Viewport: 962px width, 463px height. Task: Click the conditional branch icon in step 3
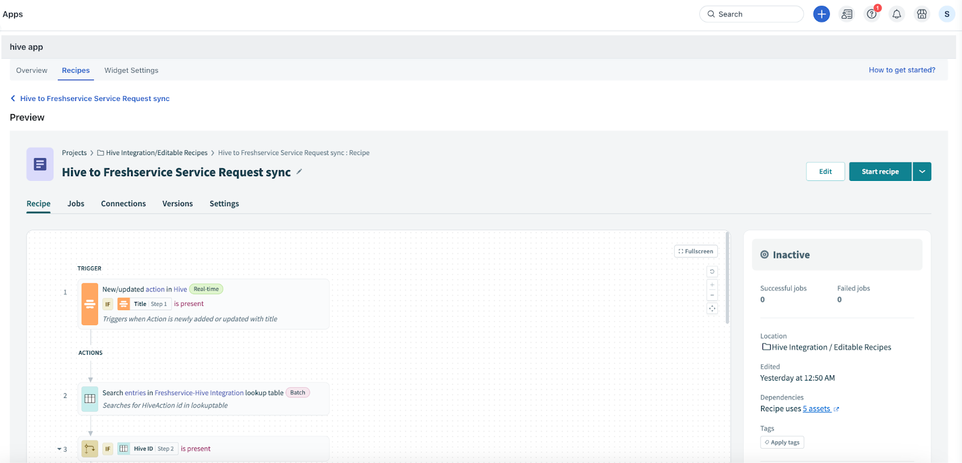pyautogui.click(x=90, y=449)
